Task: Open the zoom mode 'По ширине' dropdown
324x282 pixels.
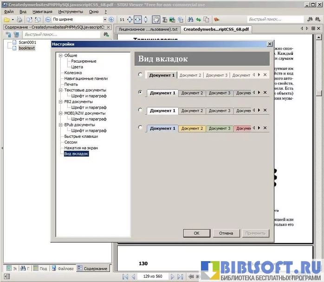Action: [x=104, y=19]
